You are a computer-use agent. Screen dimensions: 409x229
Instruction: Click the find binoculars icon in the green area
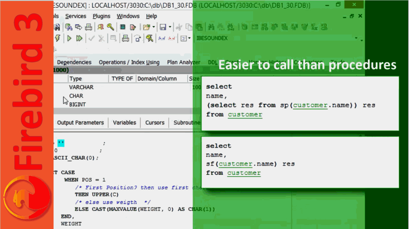coord(211,27)
